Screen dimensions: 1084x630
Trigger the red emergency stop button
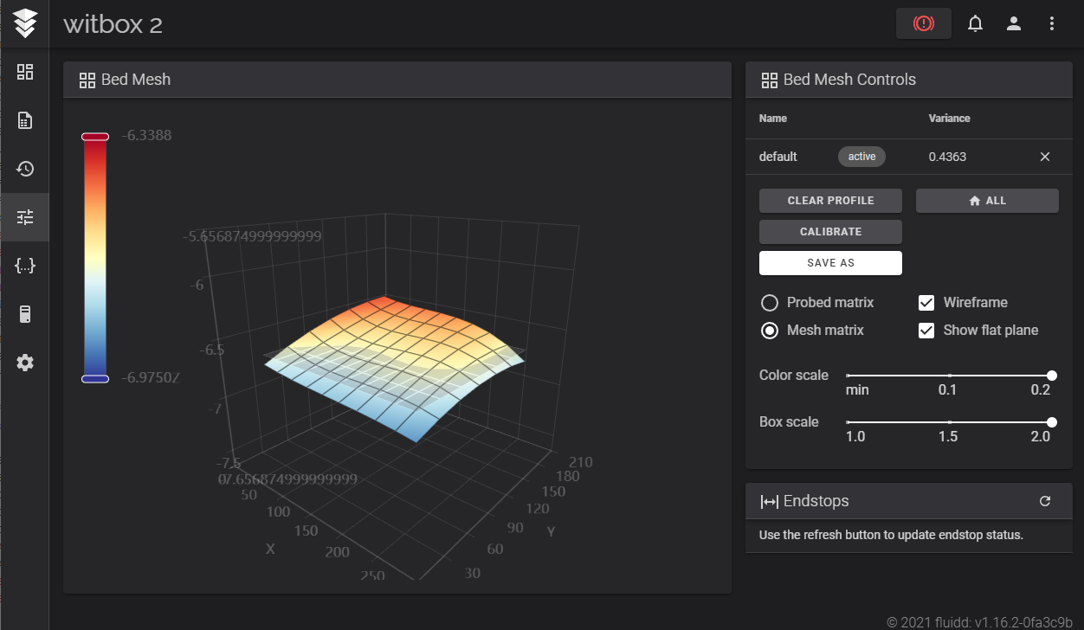pos(924,23)
